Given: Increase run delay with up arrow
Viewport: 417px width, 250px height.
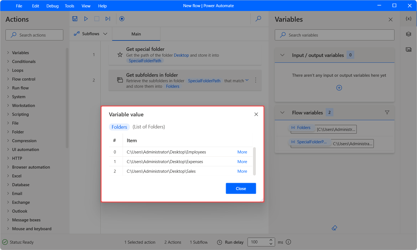Looking at the screenshot, I should point(271,240).
